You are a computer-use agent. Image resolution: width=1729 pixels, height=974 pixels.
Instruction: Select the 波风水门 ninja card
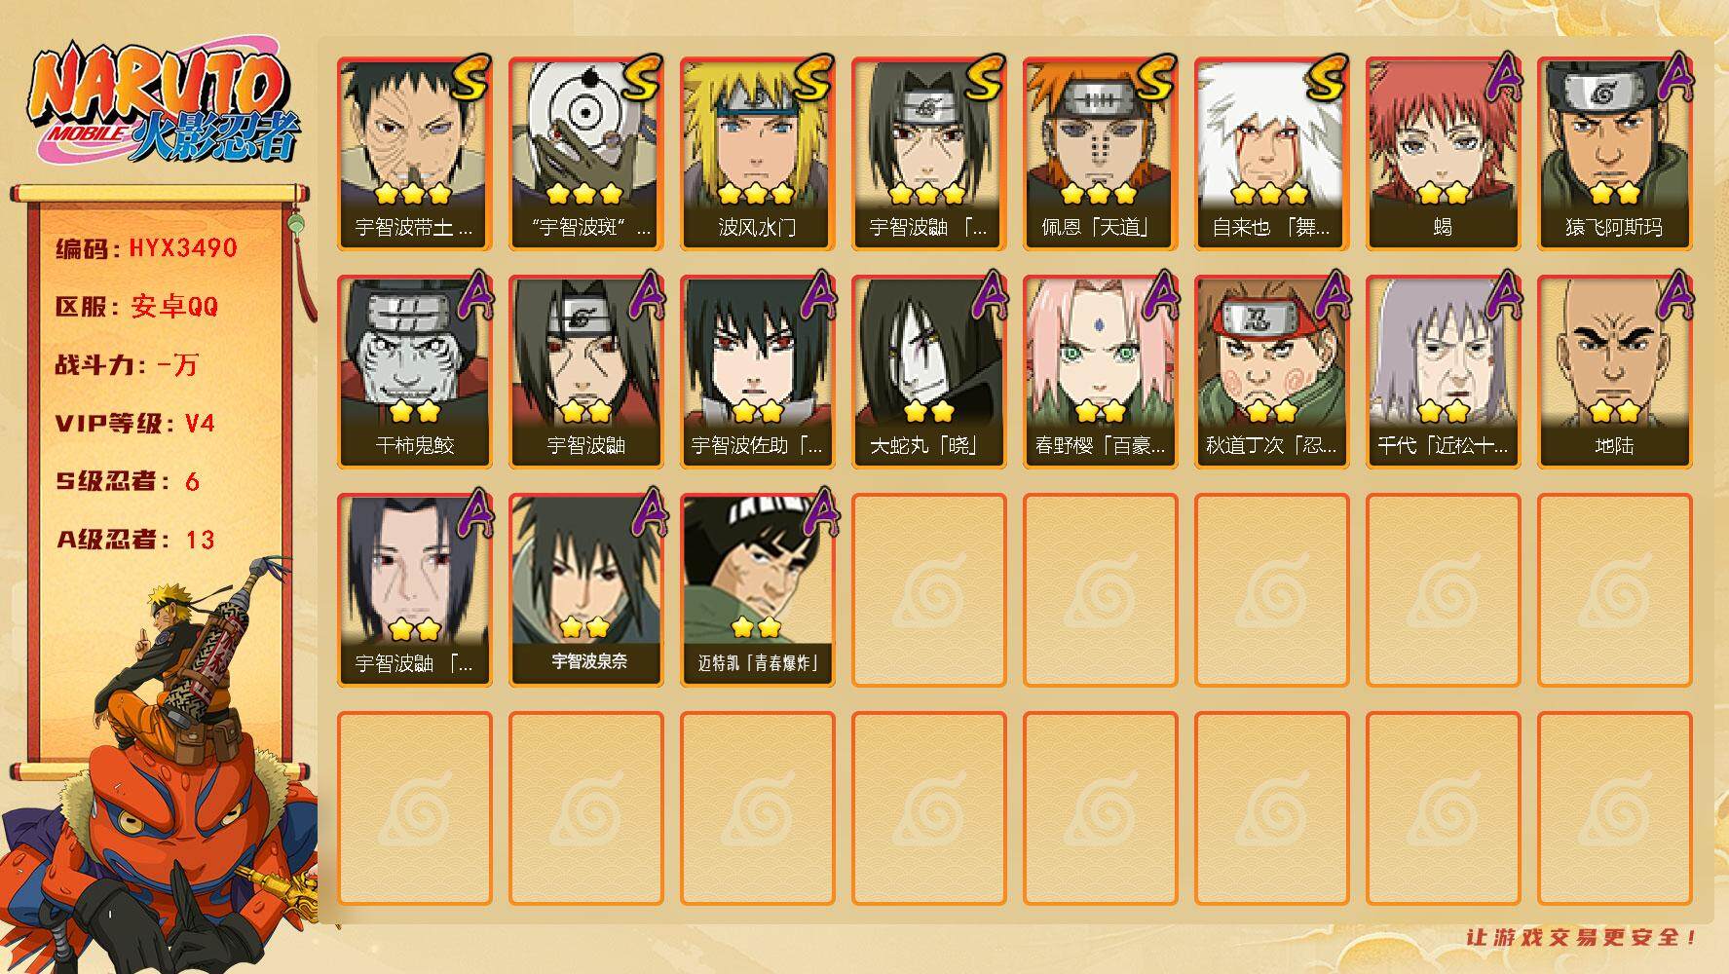[x=758, y=154]
